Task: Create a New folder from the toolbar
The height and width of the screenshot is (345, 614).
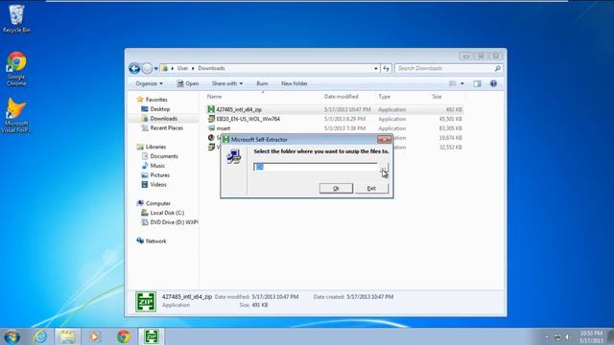Action: [x=295, y=83]
